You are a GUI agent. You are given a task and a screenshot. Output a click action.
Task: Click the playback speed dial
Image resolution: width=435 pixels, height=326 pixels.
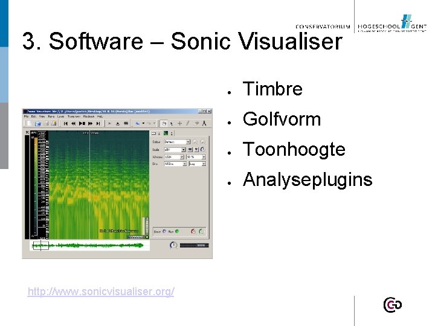point(173,245)
